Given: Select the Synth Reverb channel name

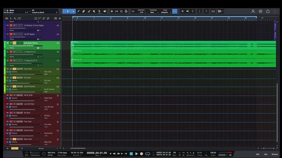Looking at the screenshot, I should pos(30,86).
